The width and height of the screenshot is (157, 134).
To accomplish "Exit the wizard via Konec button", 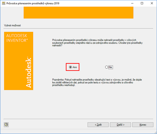I will coord(143,125).
